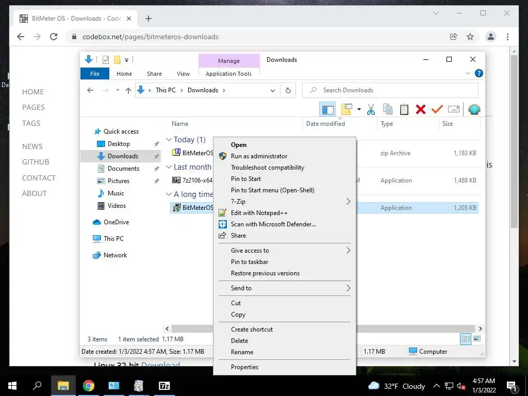Click the Explorer help question mark icon
528x396 pixels.
tap(478, 73)
